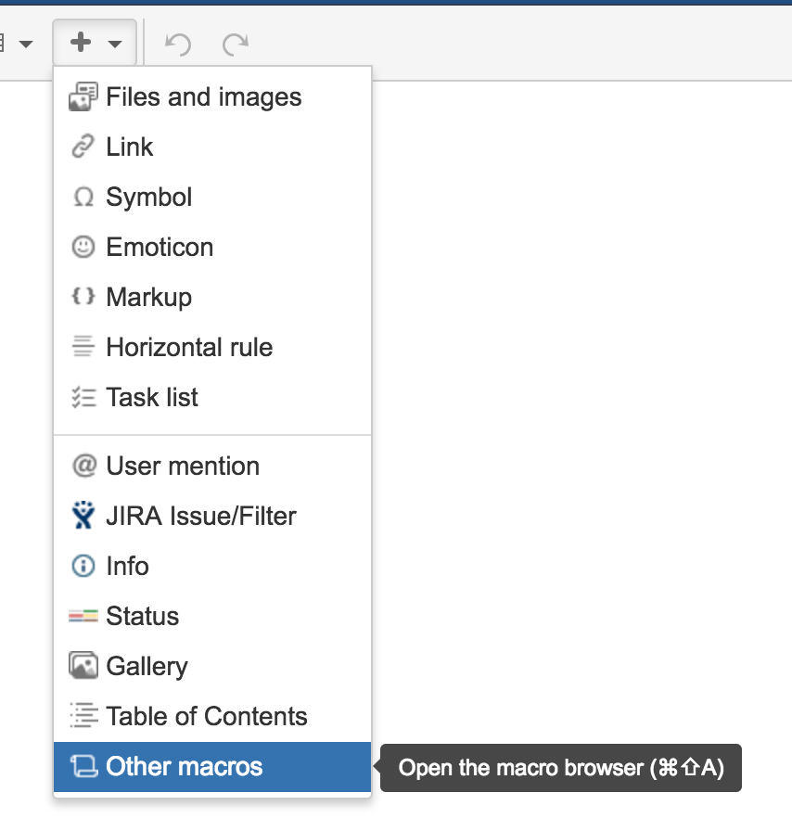Select Markup menu entry
792x818 pixels.
coord(212,297)
